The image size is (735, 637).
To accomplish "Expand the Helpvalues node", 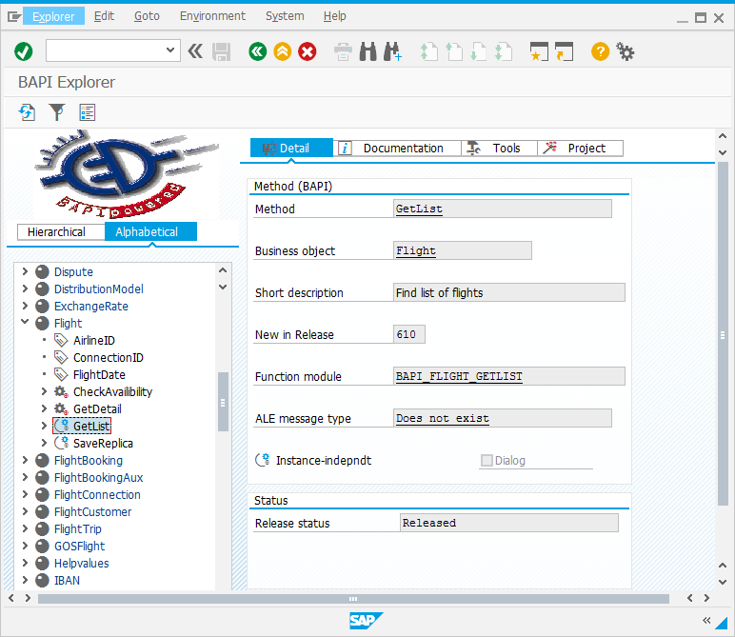I will pyautogui.click(x=25, y=563).
